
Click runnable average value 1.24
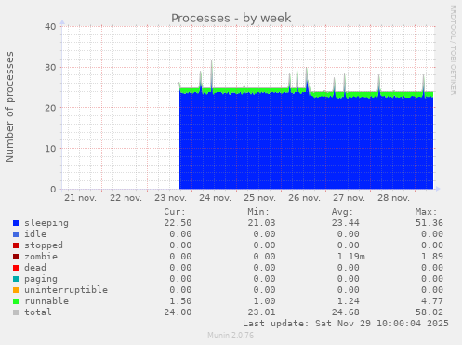[x=349, y=301]
